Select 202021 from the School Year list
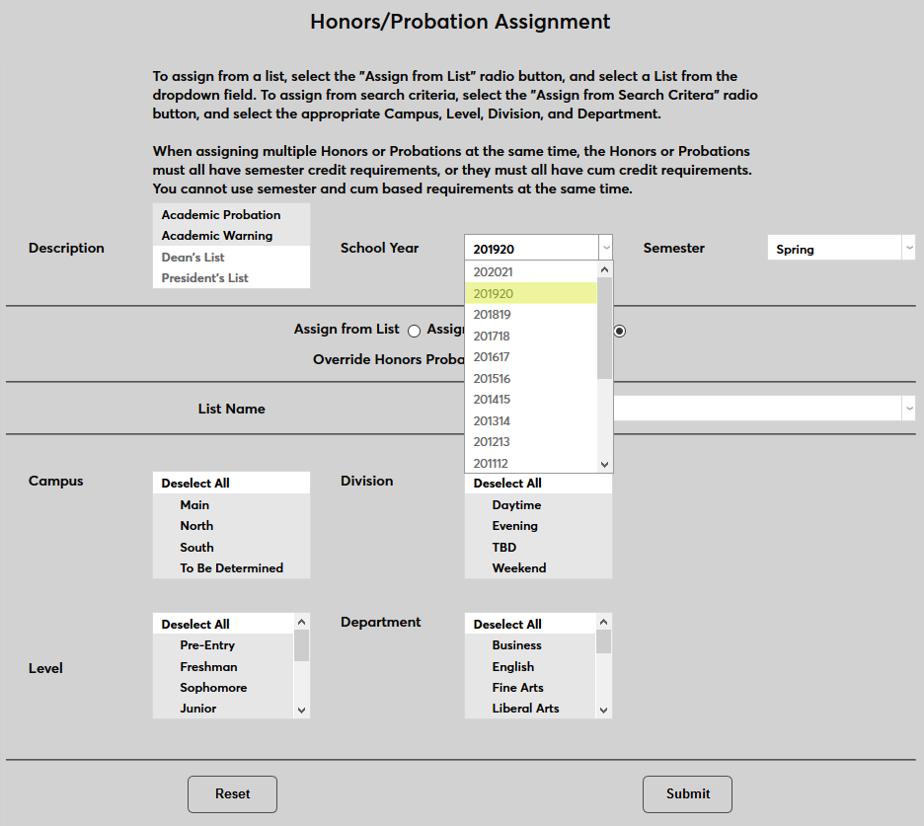 tap(494, 271)
